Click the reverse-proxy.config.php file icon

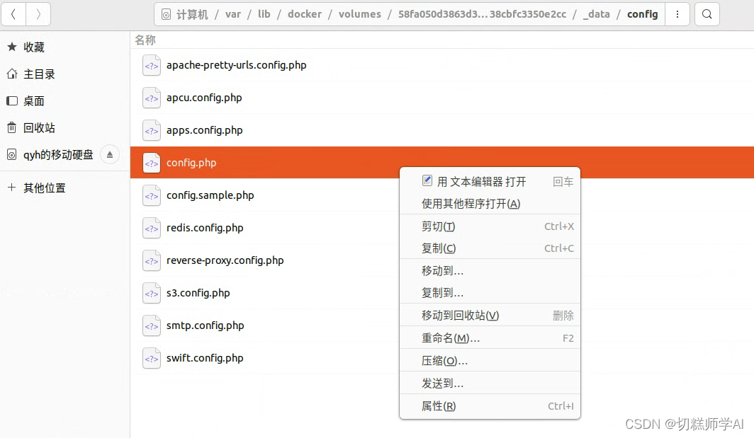pos(152,261)
